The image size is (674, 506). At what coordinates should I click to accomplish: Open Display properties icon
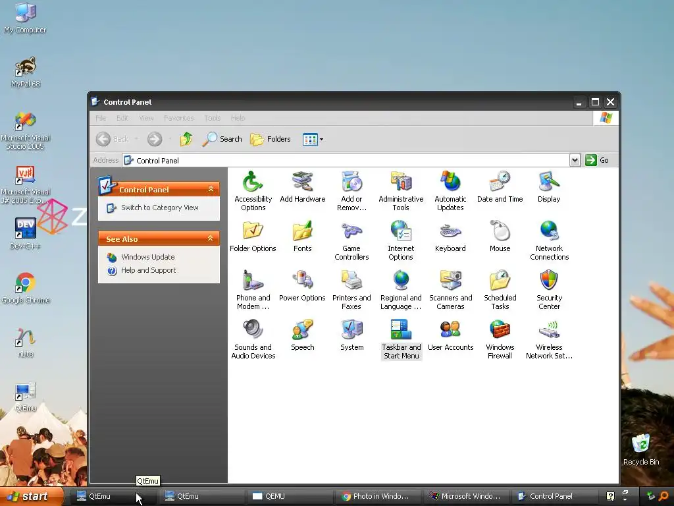pos(549,186)
